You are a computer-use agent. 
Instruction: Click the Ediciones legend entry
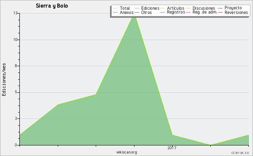point(147,8)
